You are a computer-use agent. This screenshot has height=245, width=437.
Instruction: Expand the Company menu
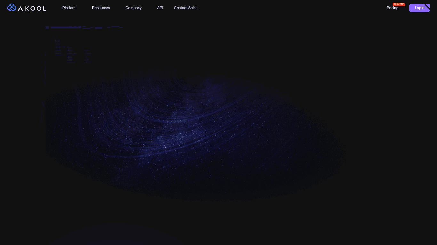click(x=133, y=8)
